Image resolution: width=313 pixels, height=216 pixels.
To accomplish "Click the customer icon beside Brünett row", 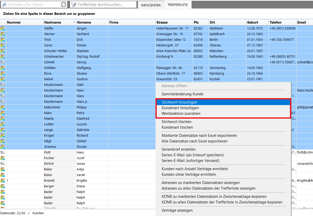I will coord(3,181).
